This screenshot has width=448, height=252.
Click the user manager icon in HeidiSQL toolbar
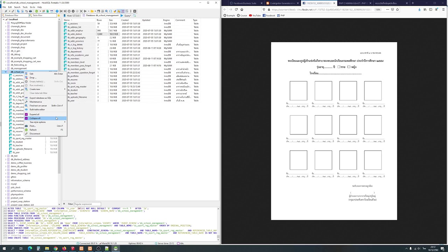(x=43, y=11)
